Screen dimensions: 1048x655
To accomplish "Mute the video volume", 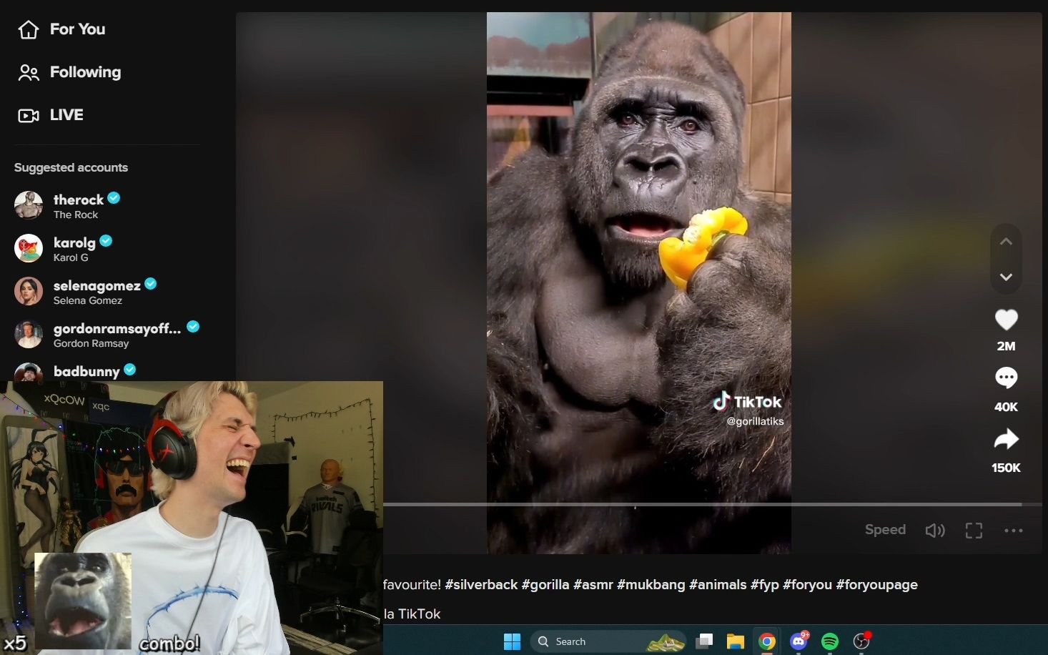I will tap(935, 531).
